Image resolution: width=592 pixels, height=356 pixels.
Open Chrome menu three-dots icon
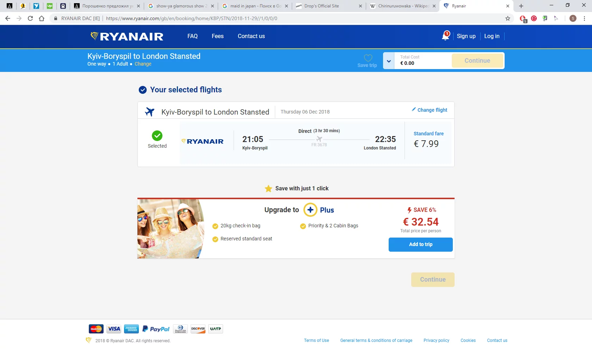(x=584, y=18)
